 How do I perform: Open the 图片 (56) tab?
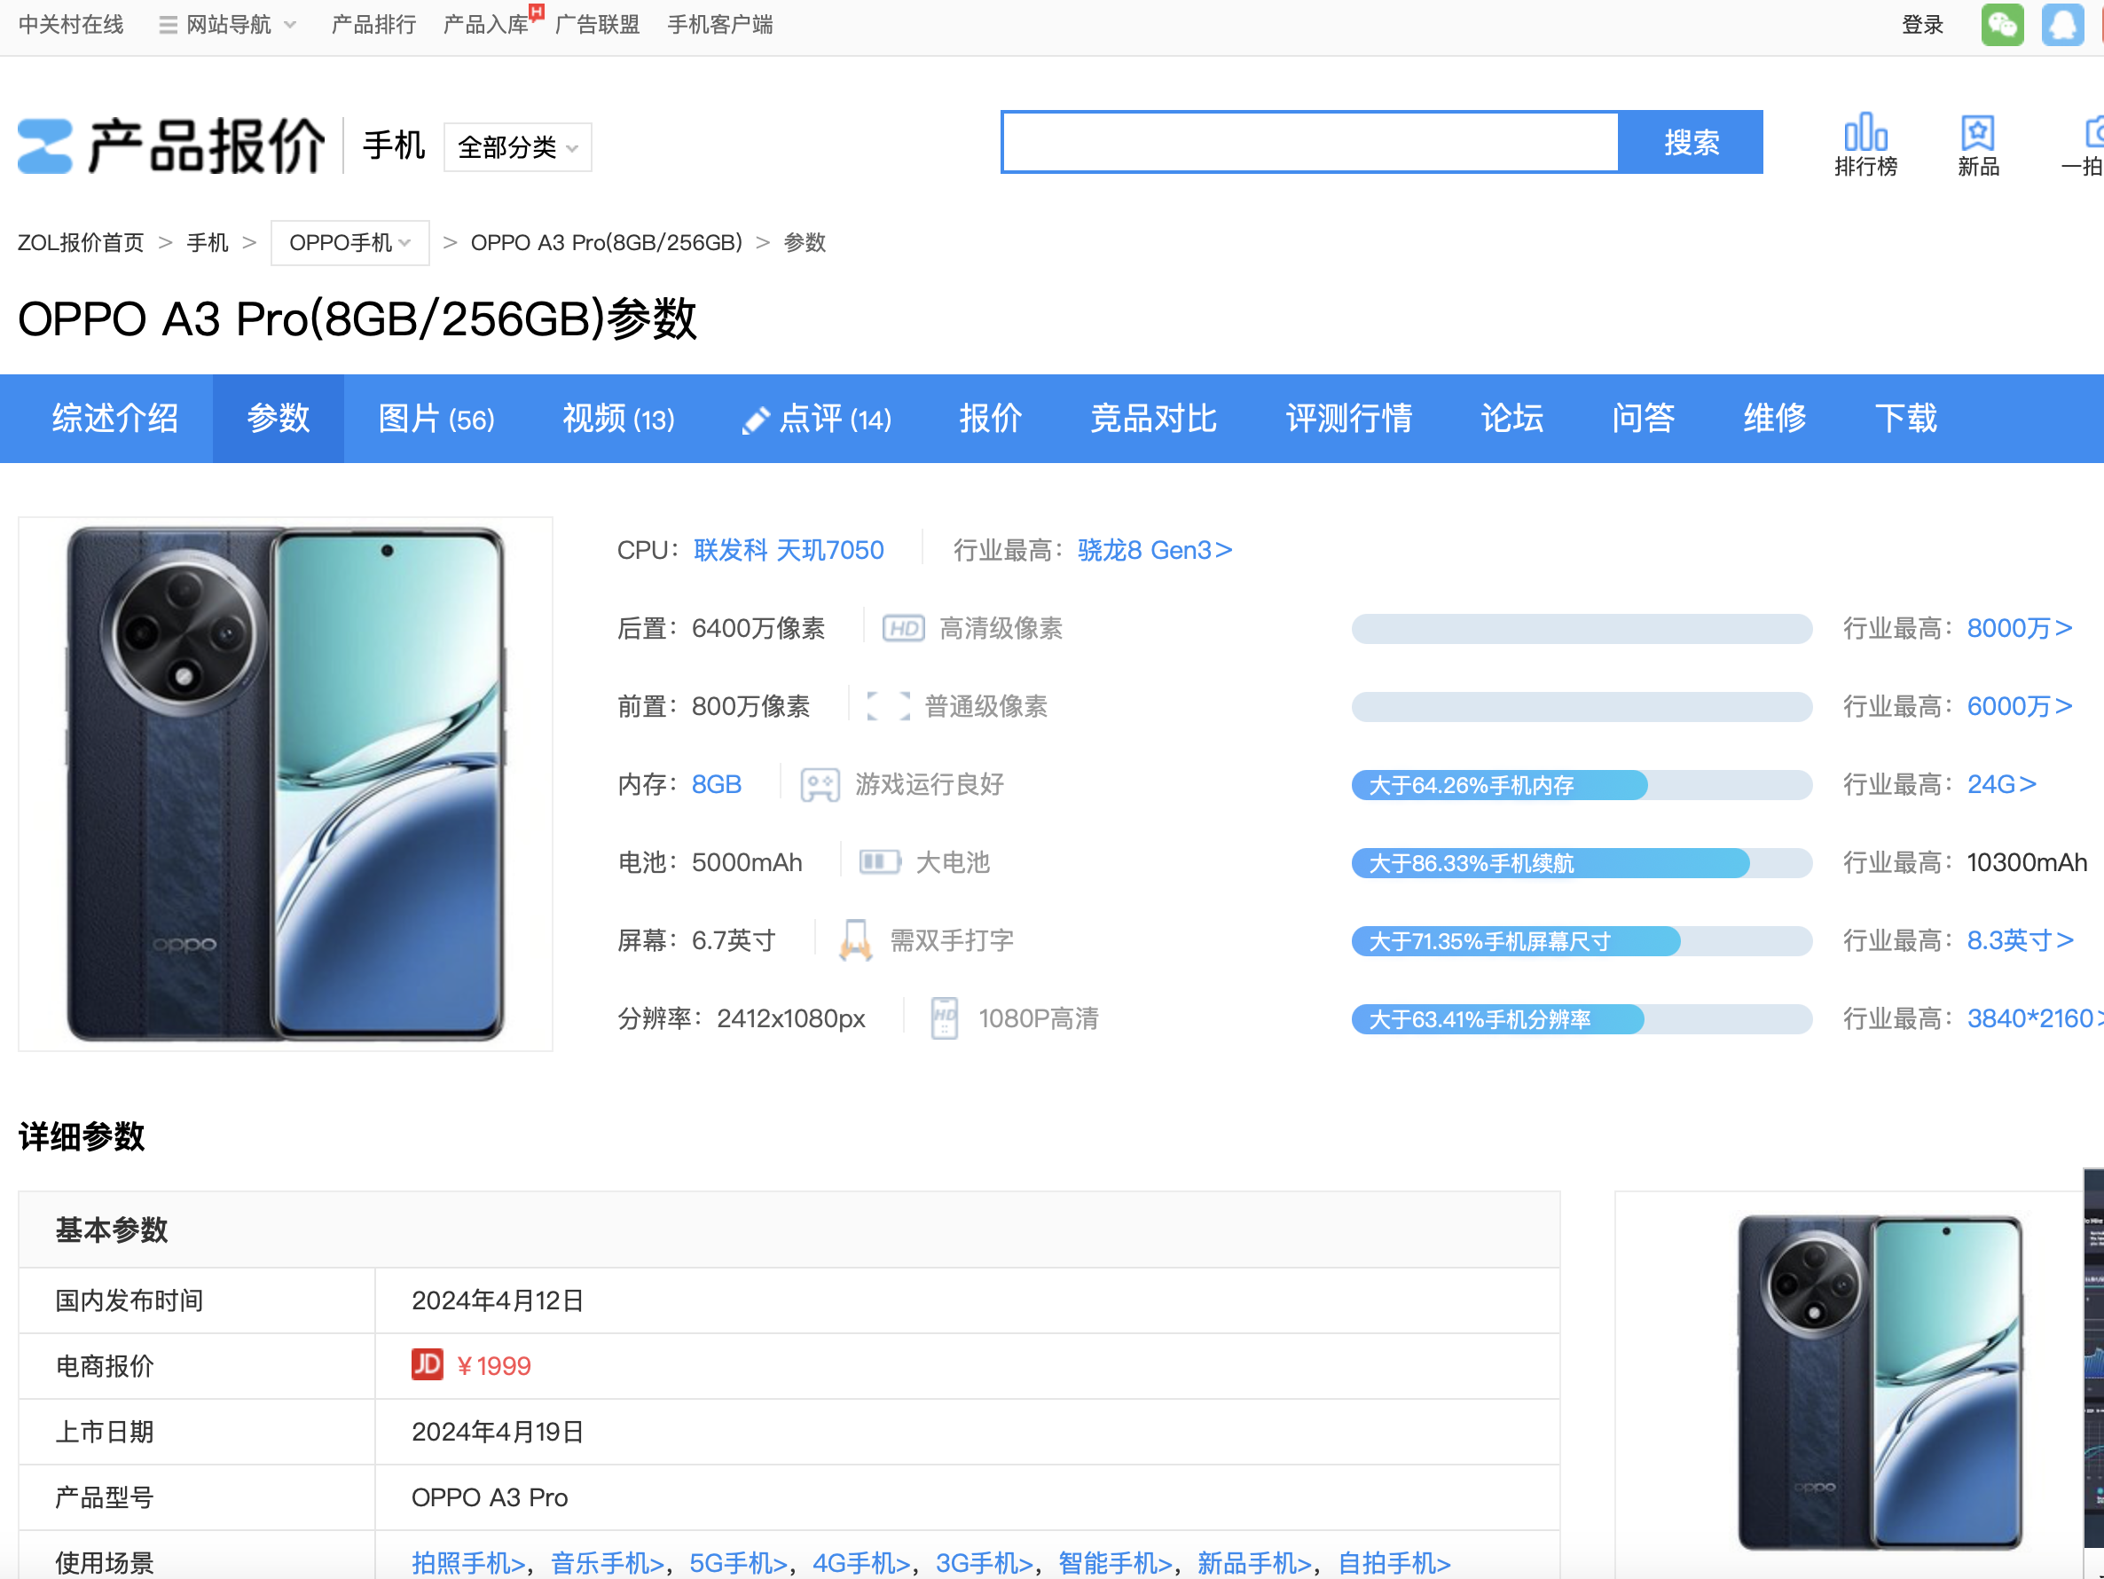436,419
